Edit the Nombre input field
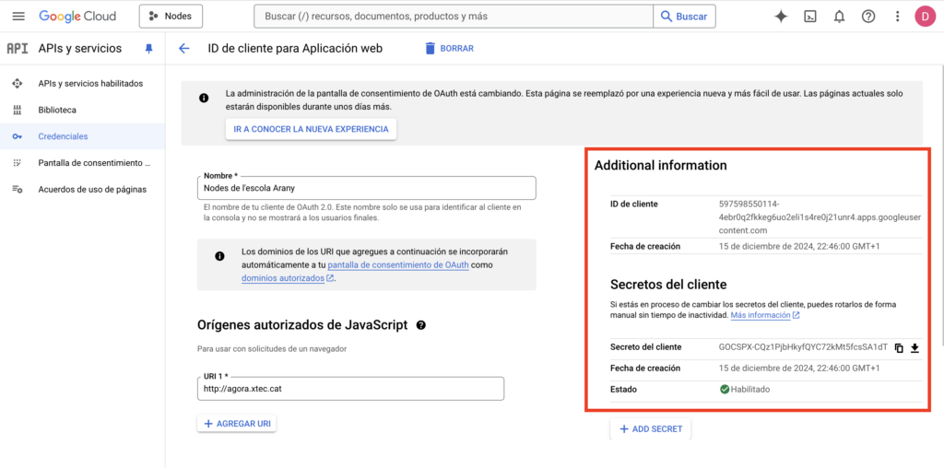The width and height of the screenshot is (944, 468). pos(367,188)
